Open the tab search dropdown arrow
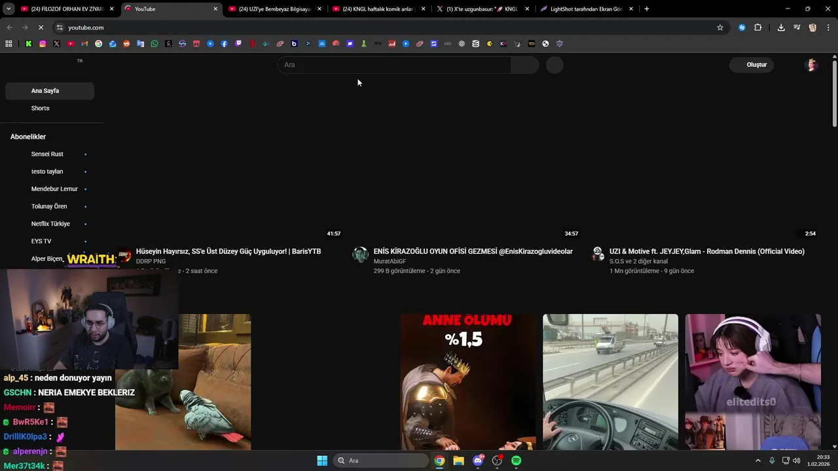Image resolution: width=838 pixels, height=471 pixels. tap(9, 9)
